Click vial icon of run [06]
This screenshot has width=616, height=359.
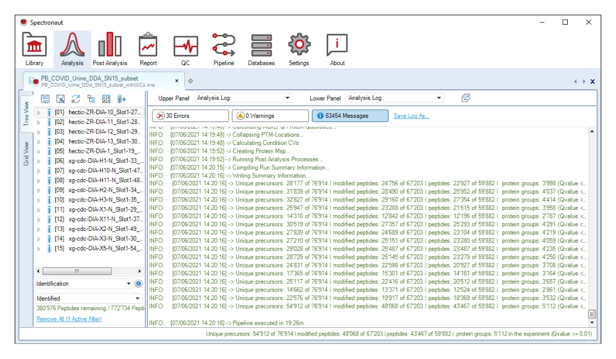(49, 161)
